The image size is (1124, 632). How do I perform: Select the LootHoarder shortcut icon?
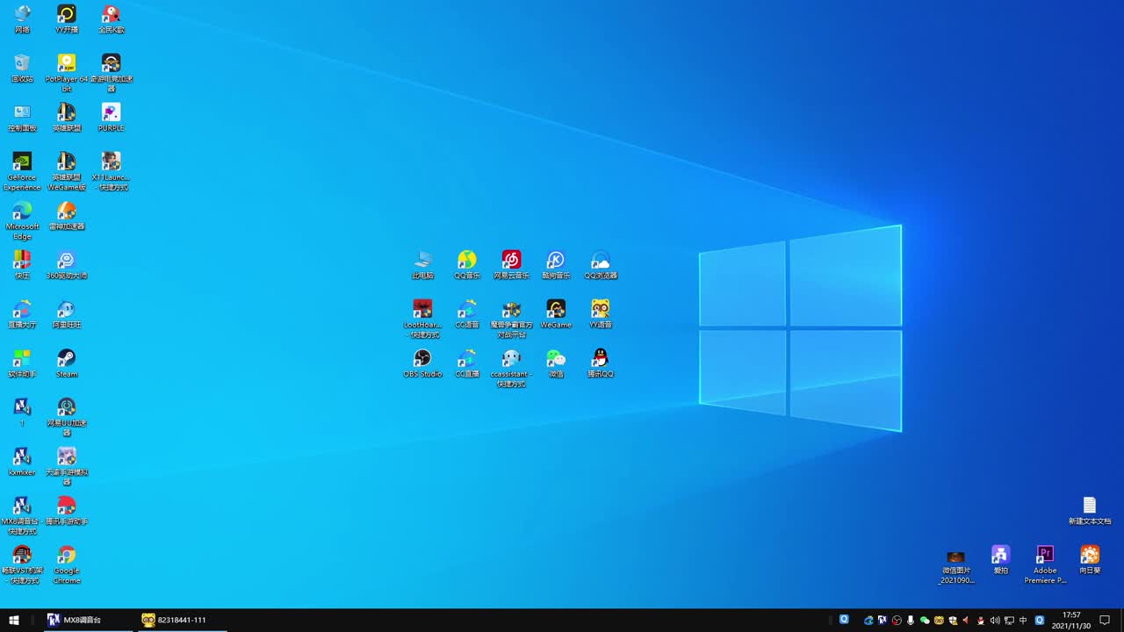tap(423, 319)
